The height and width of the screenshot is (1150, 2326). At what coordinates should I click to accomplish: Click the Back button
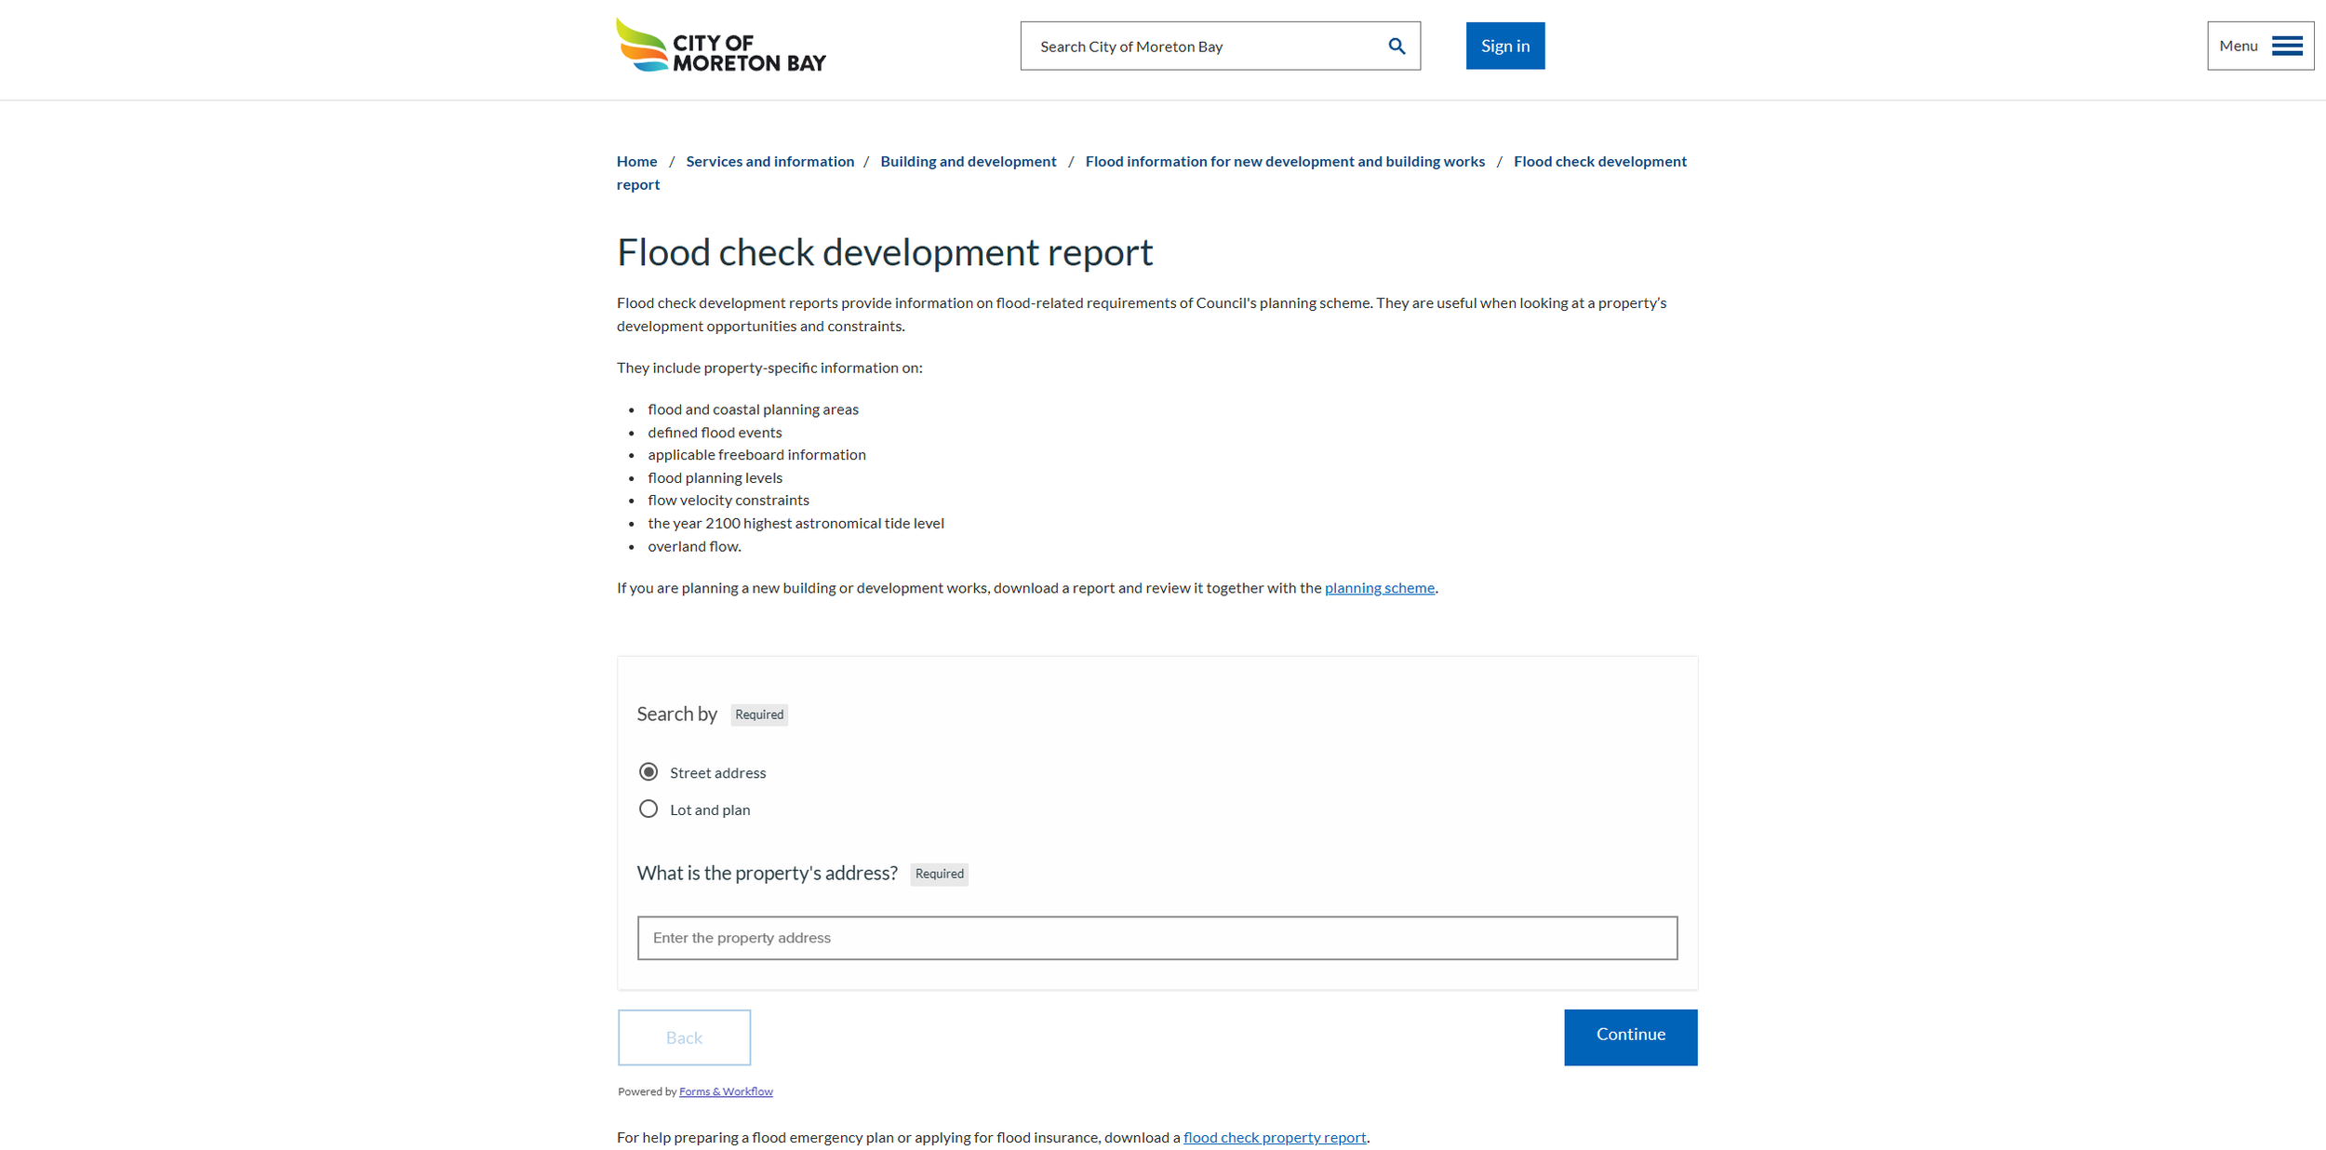(684, 1036)
